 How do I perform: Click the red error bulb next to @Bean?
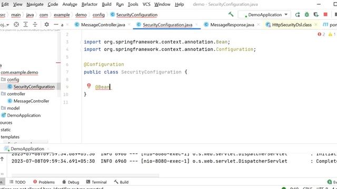(89, 86)
